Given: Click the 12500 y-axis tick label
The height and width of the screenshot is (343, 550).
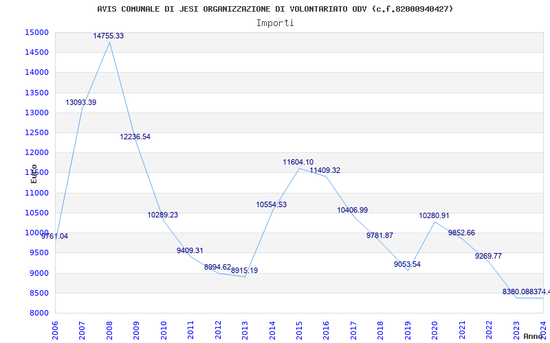Looking at the screenshot, I should click(x=37, y=132).
